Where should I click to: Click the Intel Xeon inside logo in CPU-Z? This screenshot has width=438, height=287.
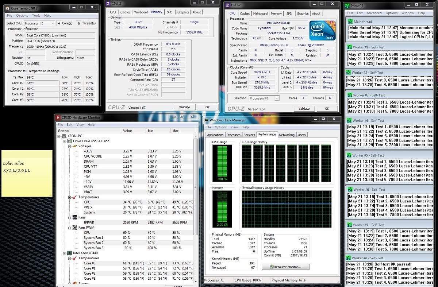coord(323,31)
